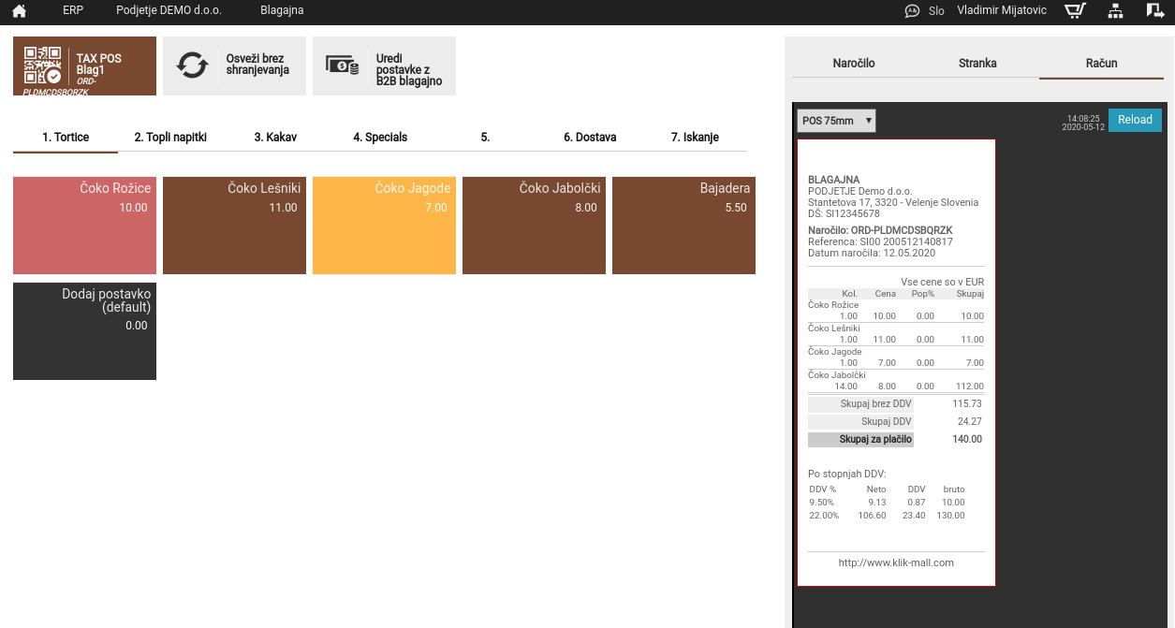Viewport: 1175px width, 628px height.
Task: Add Čoko Jagode orange tile to order
Action: [384, 226]
